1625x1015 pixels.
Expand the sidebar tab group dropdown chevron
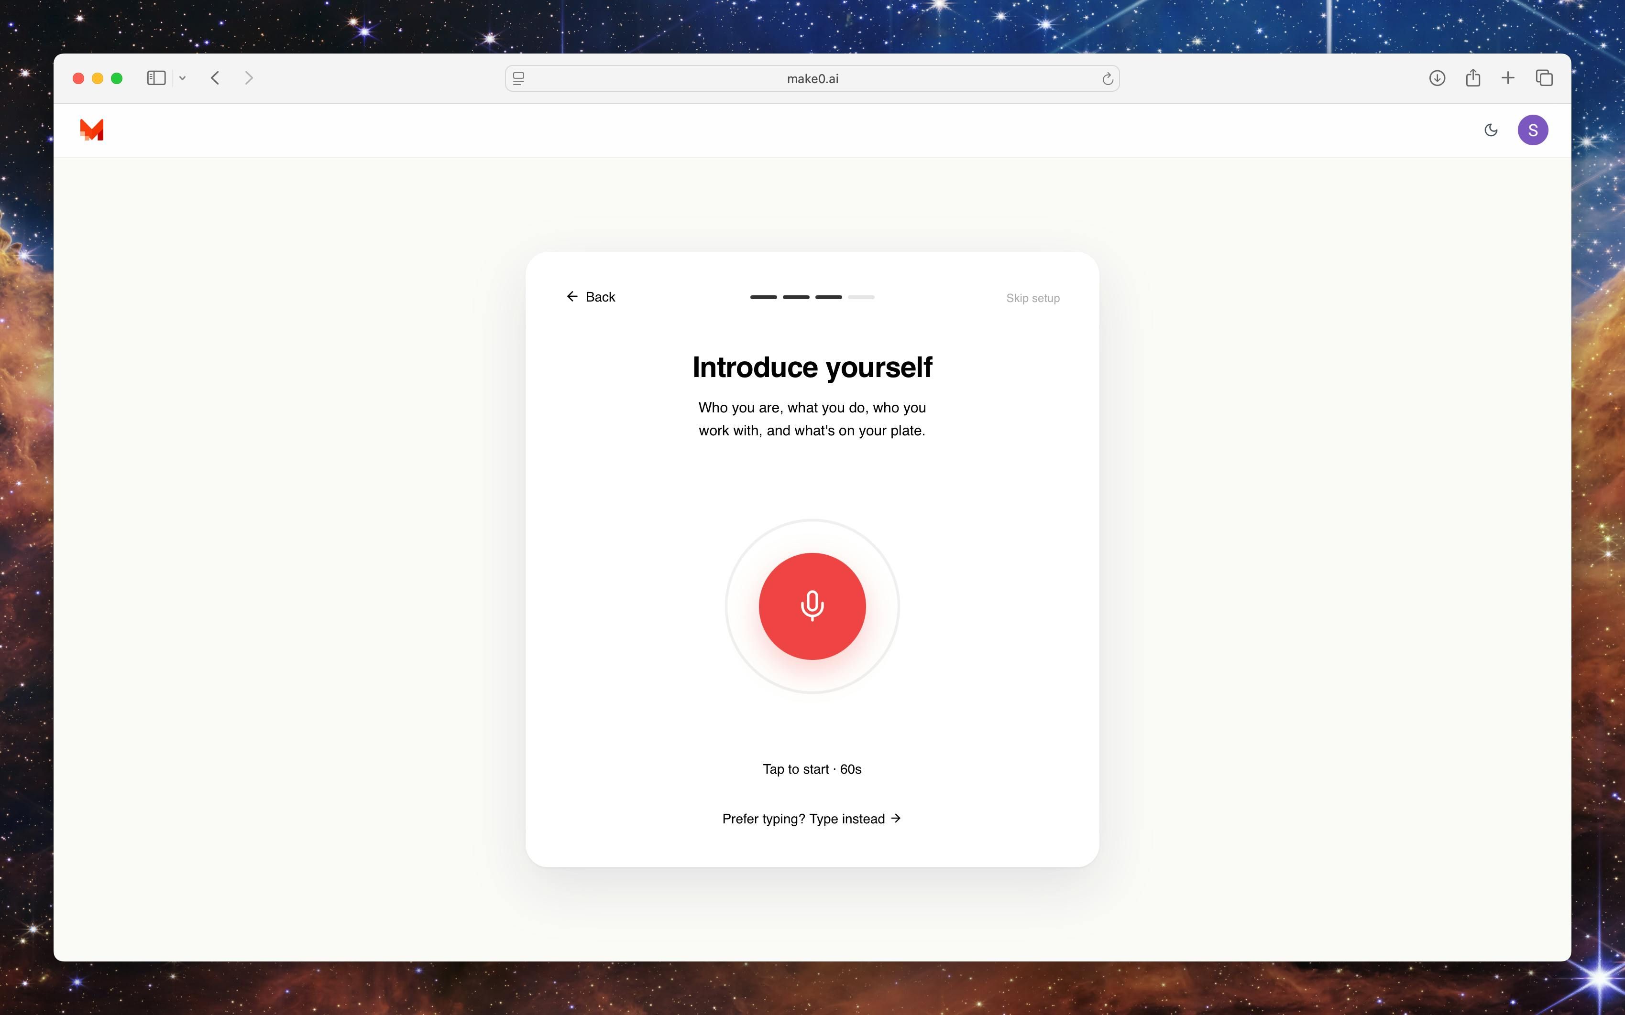(x=182, y=78)
